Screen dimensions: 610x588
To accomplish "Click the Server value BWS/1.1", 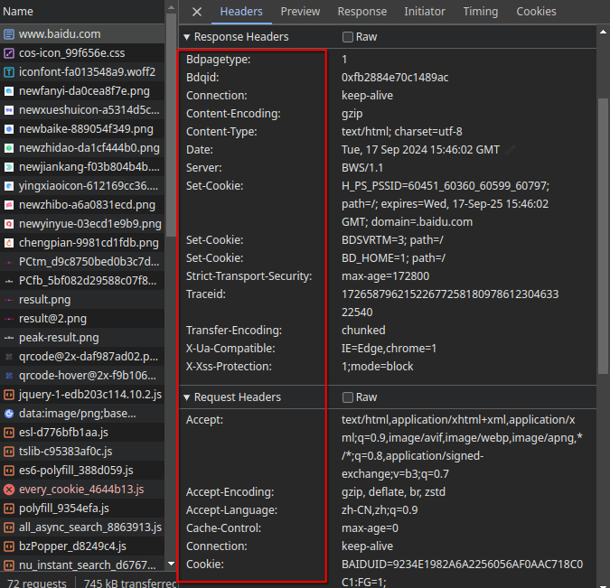I will coord(362,168).
